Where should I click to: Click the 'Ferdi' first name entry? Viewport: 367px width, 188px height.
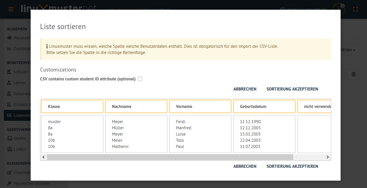(x=181, y=122)
